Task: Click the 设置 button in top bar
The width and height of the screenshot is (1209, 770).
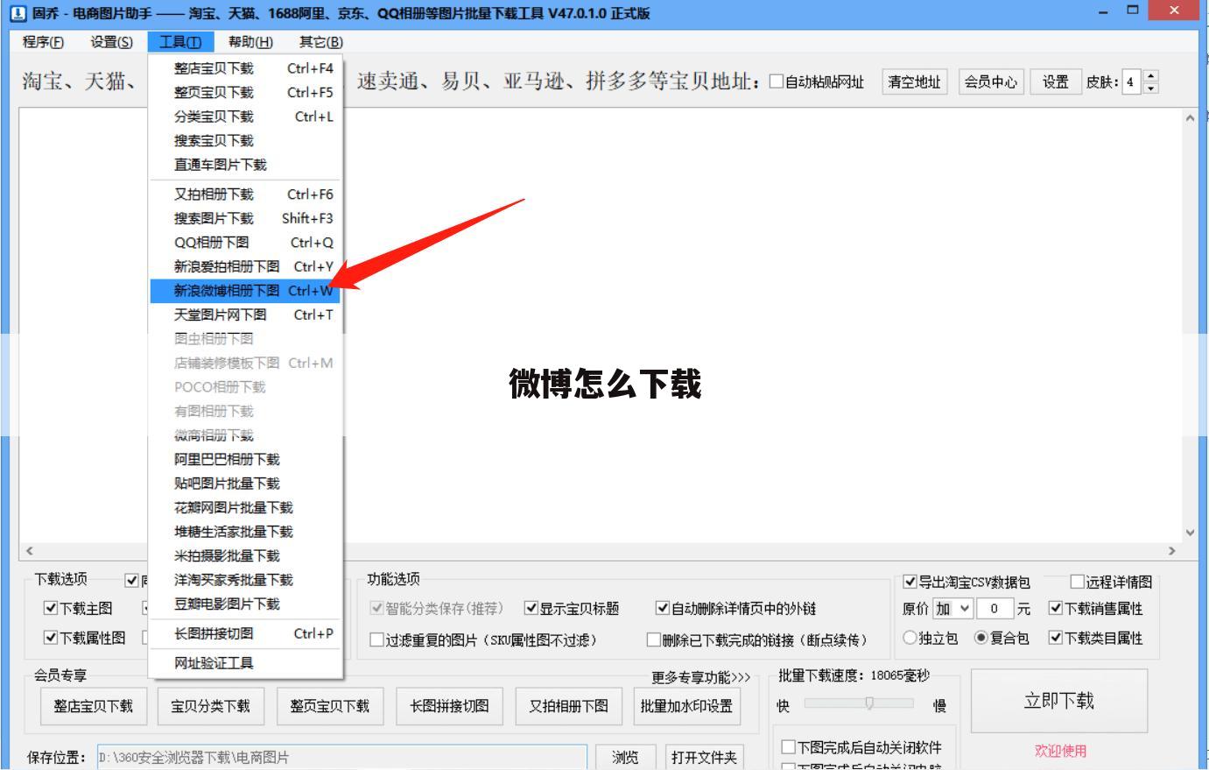Action: [1055, 81]
